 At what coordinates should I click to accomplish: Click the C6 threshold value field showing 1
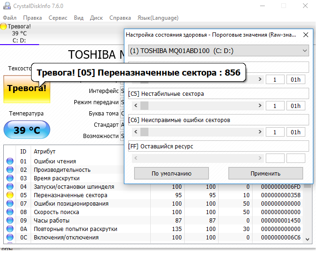coord(275,132)
